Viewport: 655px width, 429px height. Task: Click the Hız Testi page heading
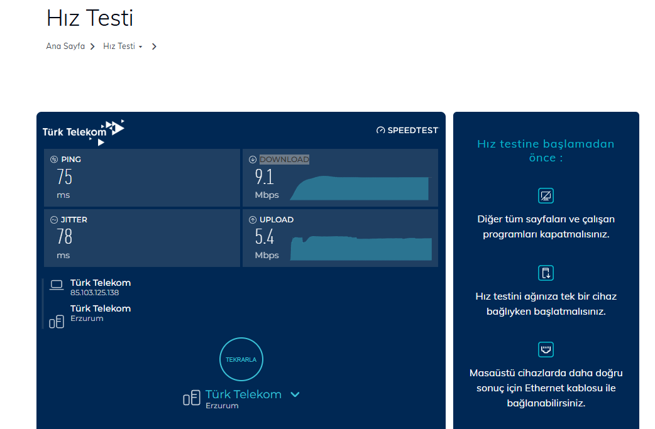tap(90, 18)
